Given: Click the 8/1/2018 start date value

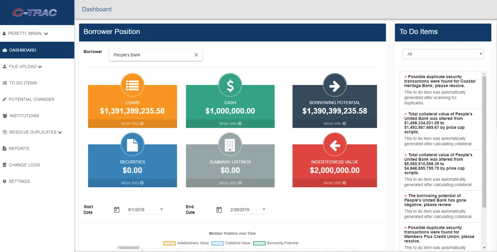Looking at the screenshot, I should pyautogui.click(x=136, y=210).
